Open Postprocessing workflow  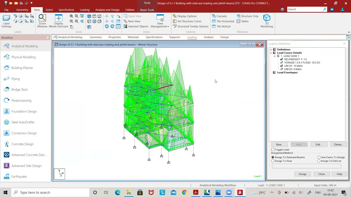pos(21,100)
